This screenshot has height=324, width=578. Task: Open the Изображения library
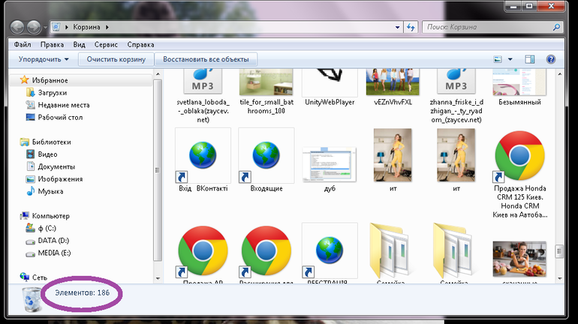60,179
